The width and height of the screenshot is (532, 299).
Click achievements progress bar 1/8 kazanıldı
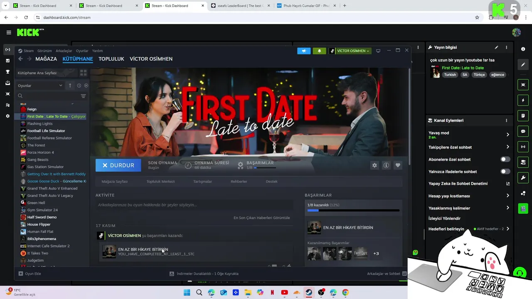point(353,211)
